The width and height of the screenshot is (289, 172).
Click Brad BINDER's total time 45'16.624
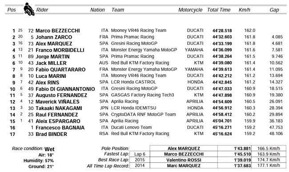click(x=222, y=134)
